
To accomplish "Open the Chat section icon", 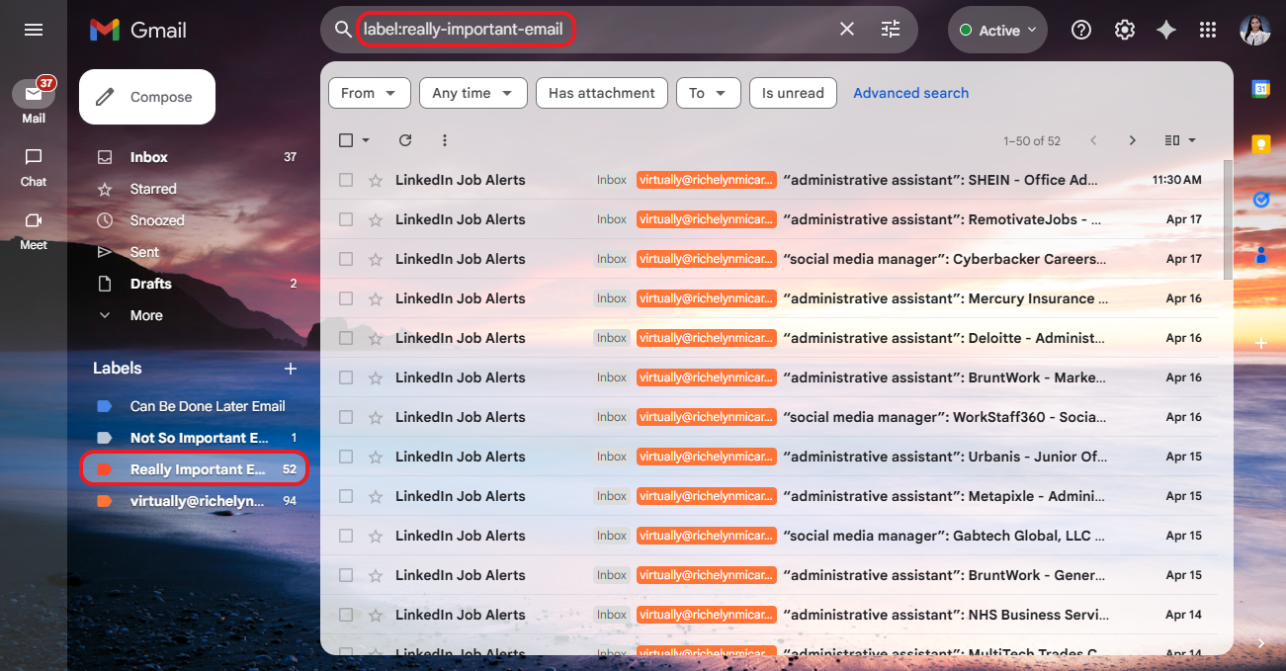I will click(34, 157).
